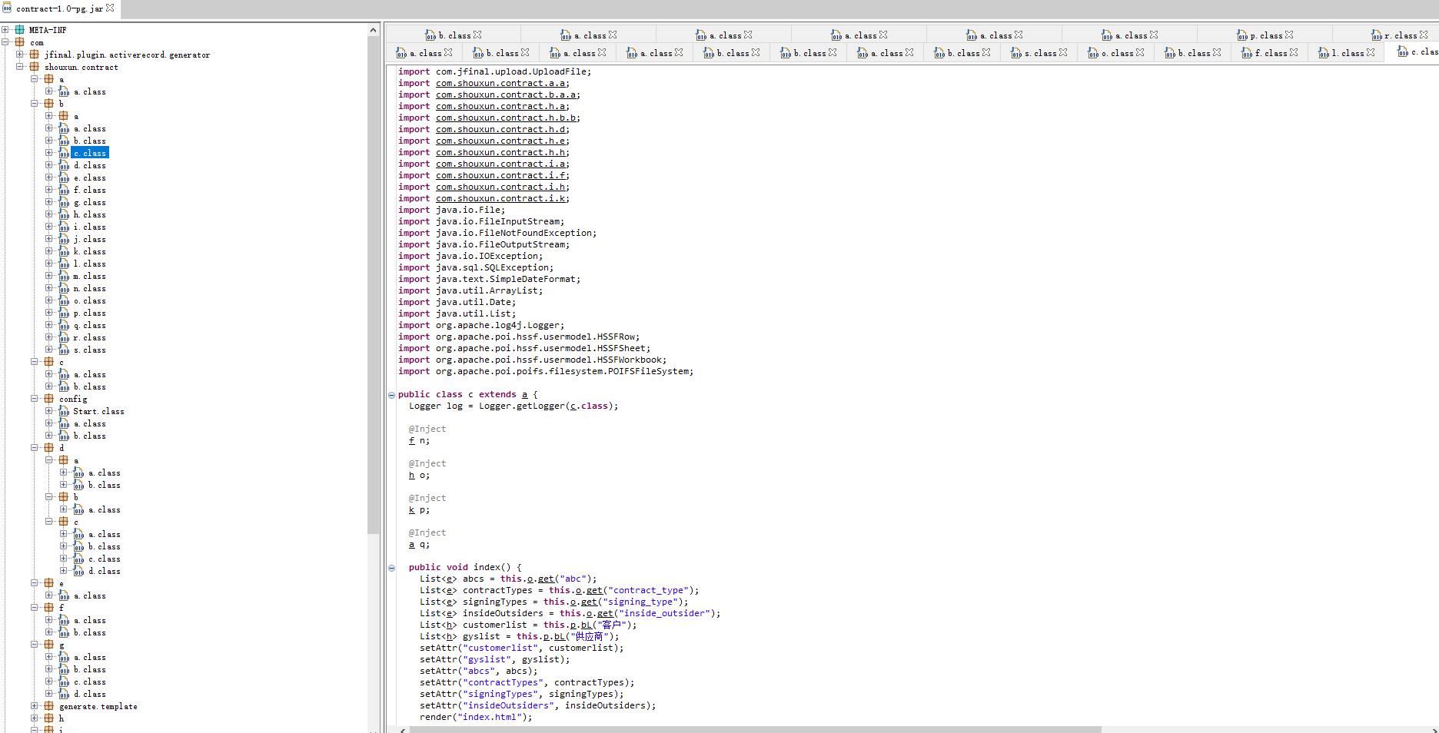This screenshot has width=1439, height=733.
Task: Switch to the p.class editor tab
Action: pos(1265,35)
